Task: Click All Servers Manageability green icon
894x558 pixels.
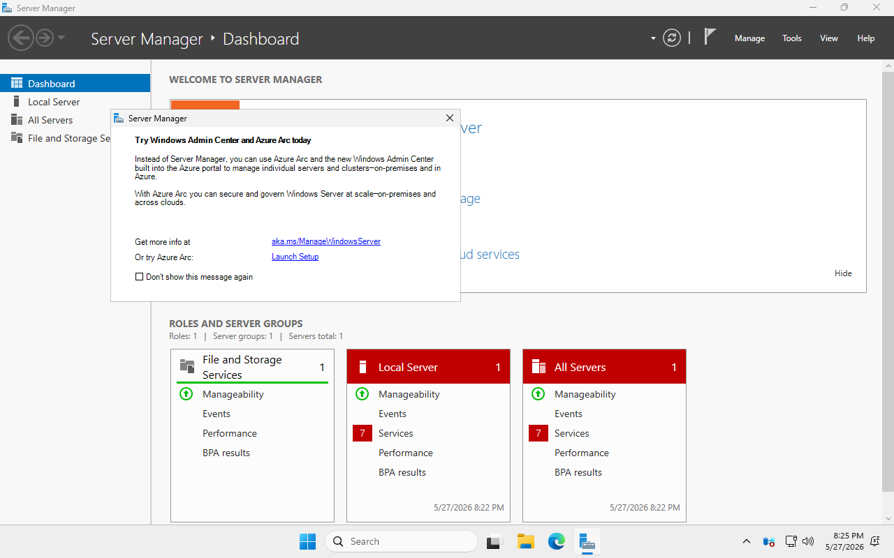Action: [x=538, y=393]
